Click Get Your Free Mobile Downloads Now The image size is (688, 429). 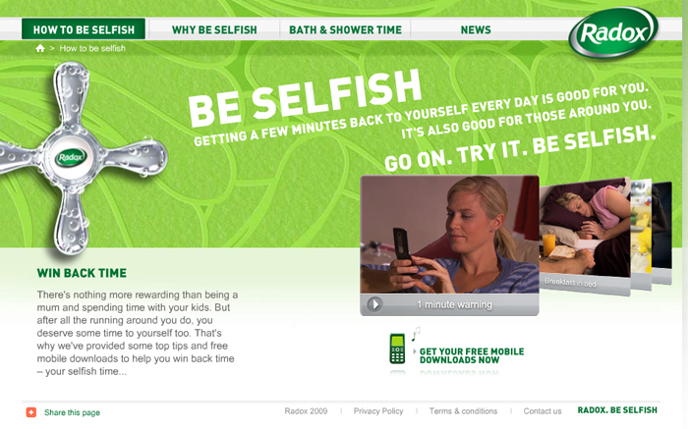click(x=472, y=355)
